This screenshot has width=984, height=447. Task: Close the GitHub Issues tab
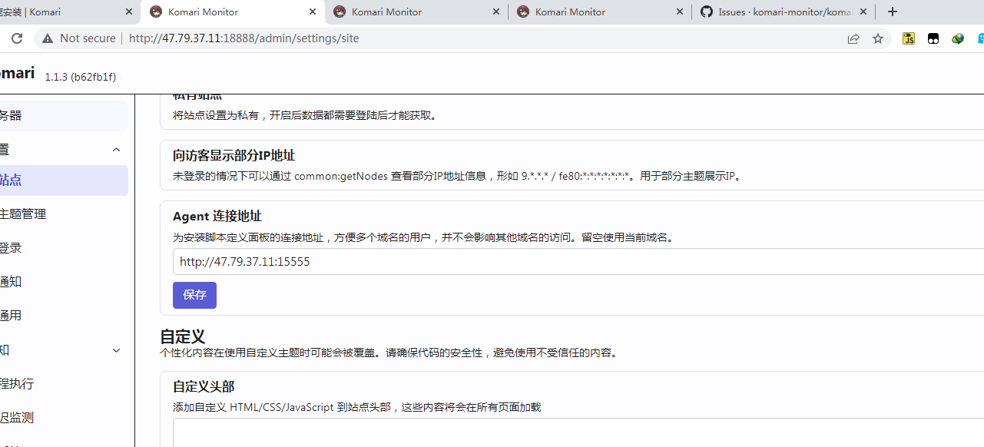863,12
